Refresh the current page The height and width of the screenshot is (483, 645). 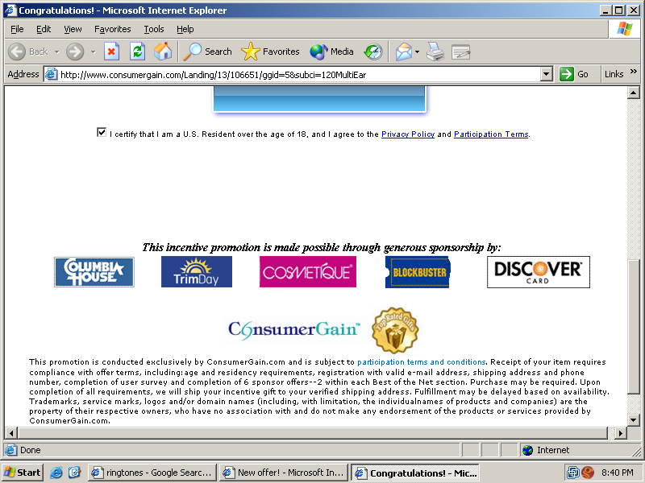click(137, 52)
